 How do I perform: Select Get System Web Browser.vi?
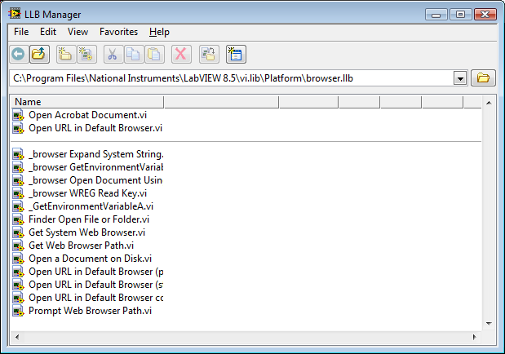tap(87, 232)
